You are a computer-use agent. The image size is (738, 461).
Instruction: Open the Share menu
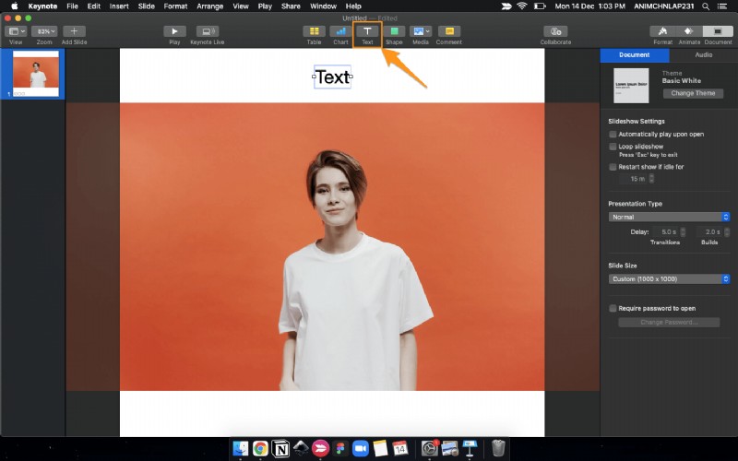pos(291,6)
